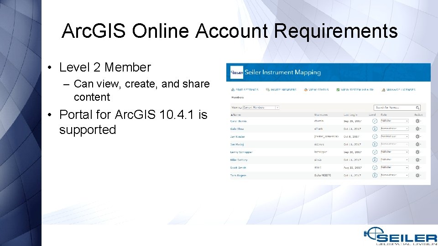This screenshot has height=246, width=438.
Task: Click the Role column header
Action: [x=384, y=115]
